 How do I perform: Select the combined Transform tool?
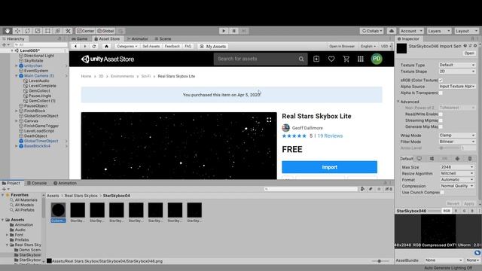pyautogui.click(x=58, y=31)
